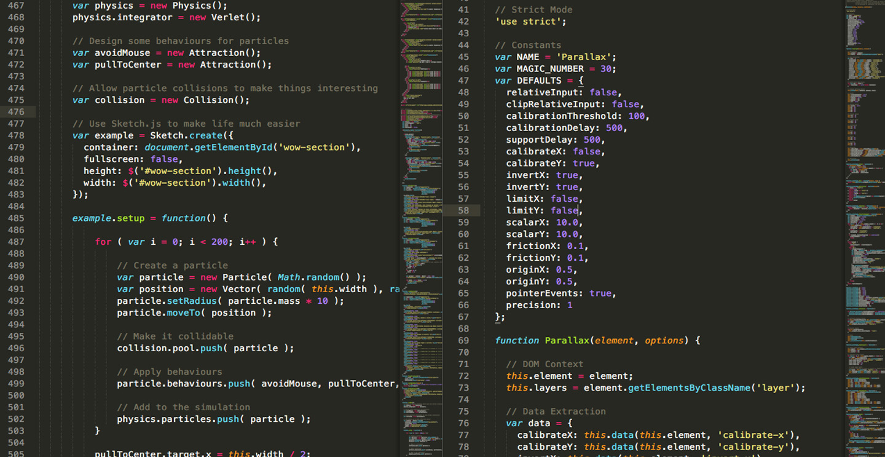Viewport: 885px width, 457px height.
Task: Click the physics.integrator assignment
Action: click(x=122, y=17)
